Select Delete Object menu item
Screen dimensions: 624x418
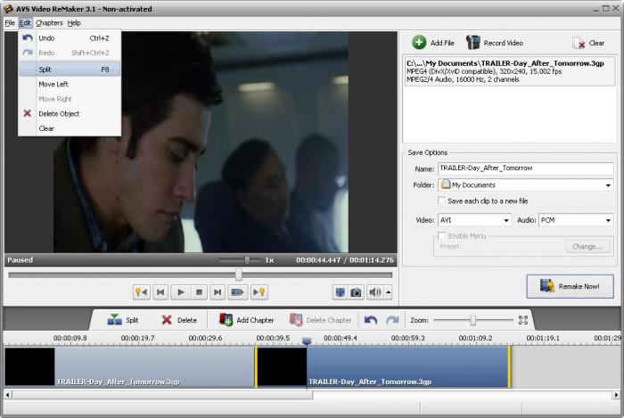pyautogui.click(x=70, y=113)
